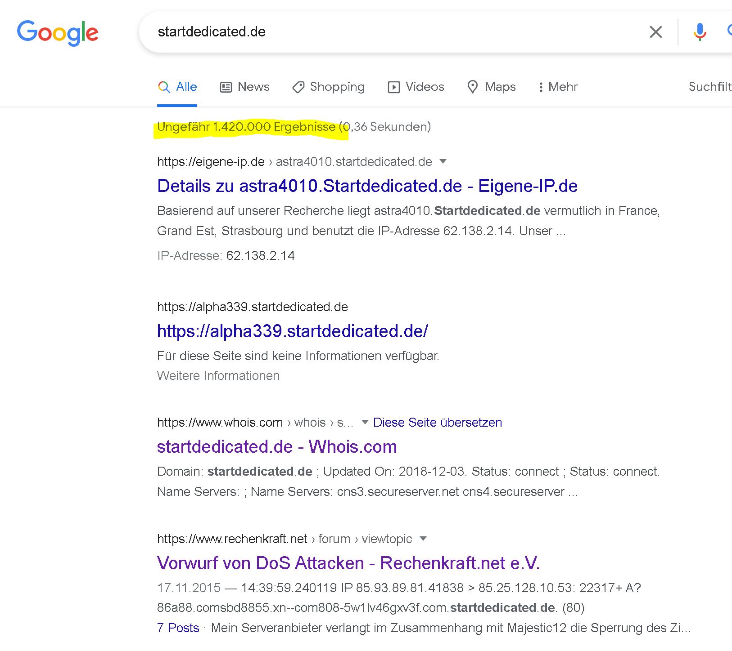
Task: Click the https://alpha339.startdedicated.de URL text
Action: [253, 307]
